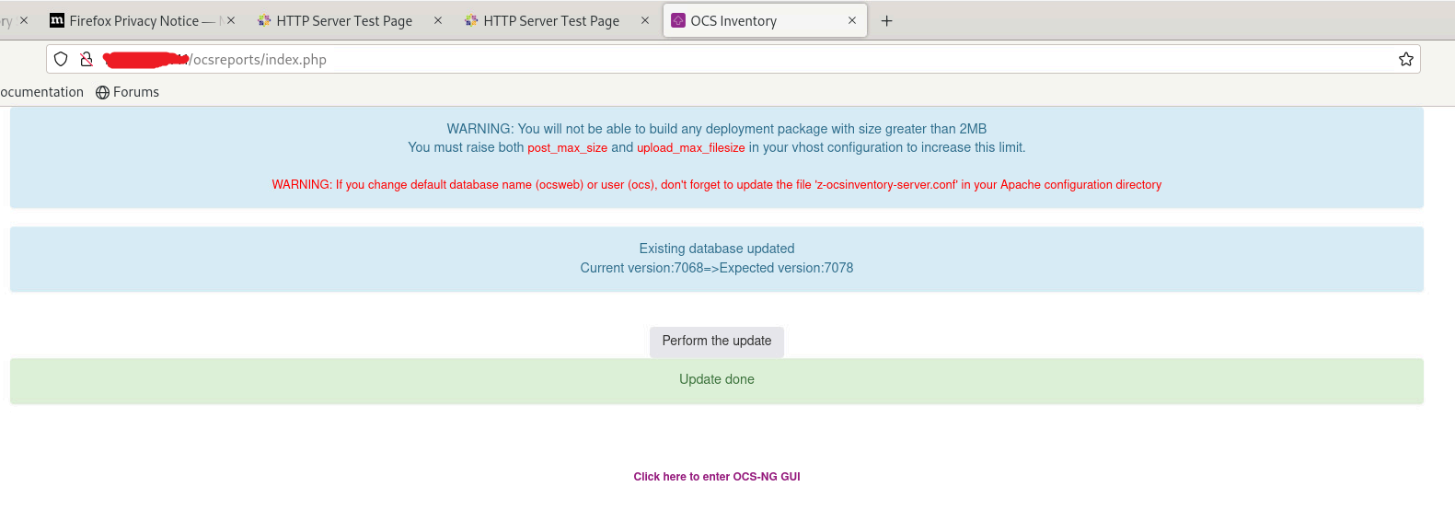The image size is (1455, 510).
Task: Open the tracking protection shield icon
Action: [x=61, y=59]
